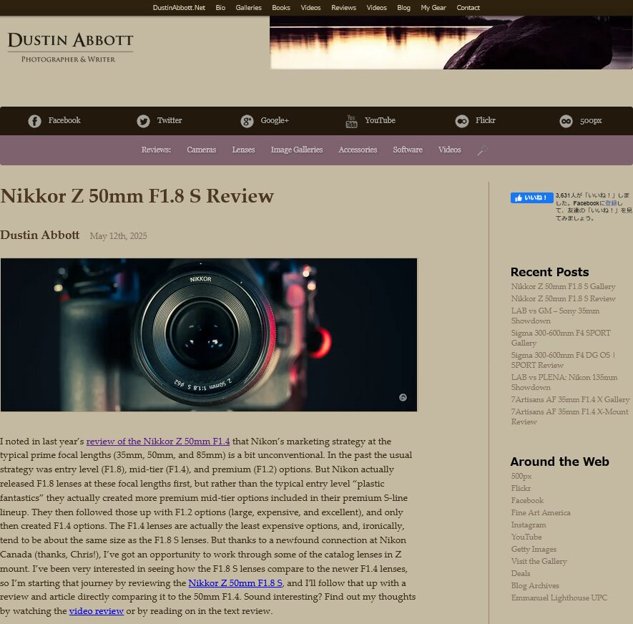
Task: Open Fine Art America link
Action: click(x=541, y=512)
